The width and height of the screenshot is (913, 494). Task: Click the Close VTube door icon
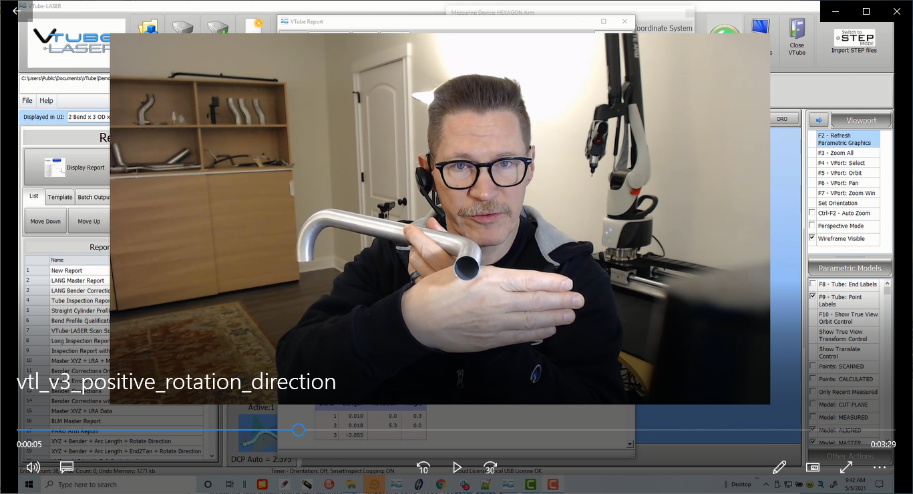pyautogui.click(x=797, y=37)
